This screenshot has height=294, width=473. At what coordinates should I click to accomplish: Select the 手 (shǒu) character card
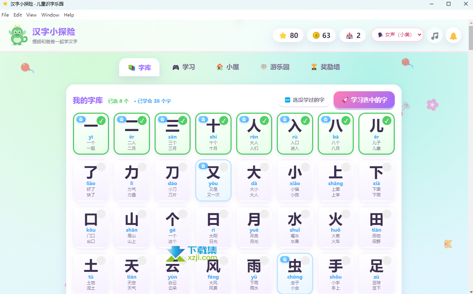336,273
